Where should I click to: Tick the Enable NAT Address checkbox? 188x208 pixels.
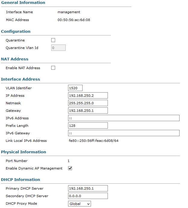pos(53,68)
